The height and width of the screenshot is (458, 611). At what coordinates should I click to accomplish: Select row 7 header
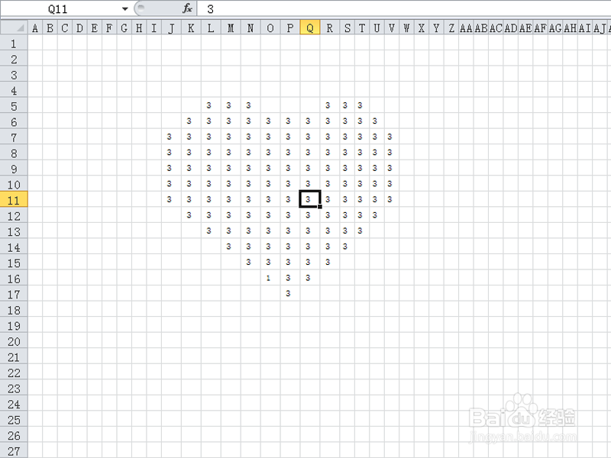14,137
